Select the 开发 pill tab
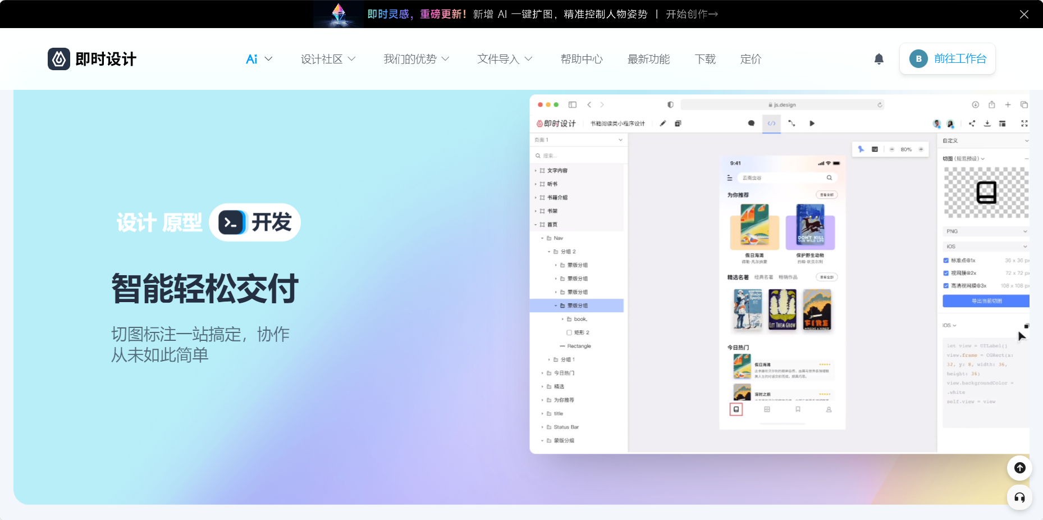The width and height of the screenshot is (1043, 520). pyautogui.click(x=255, y=222)
